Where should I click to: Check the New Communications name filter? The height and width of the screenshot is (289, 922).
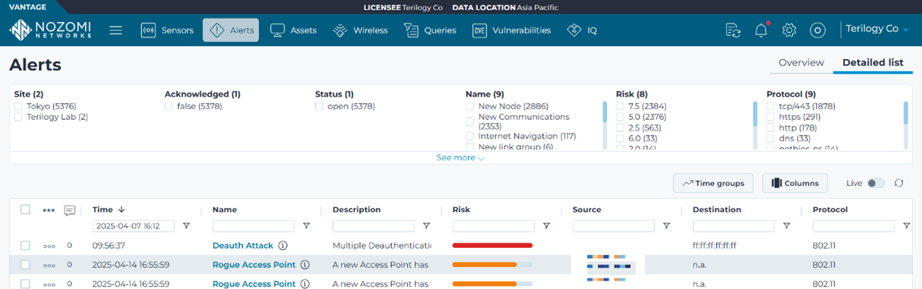[x=470, y=121]
